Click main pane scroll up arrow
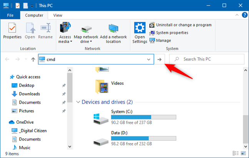249x158 pixels. pyautogui.click(x=246, y=70)
